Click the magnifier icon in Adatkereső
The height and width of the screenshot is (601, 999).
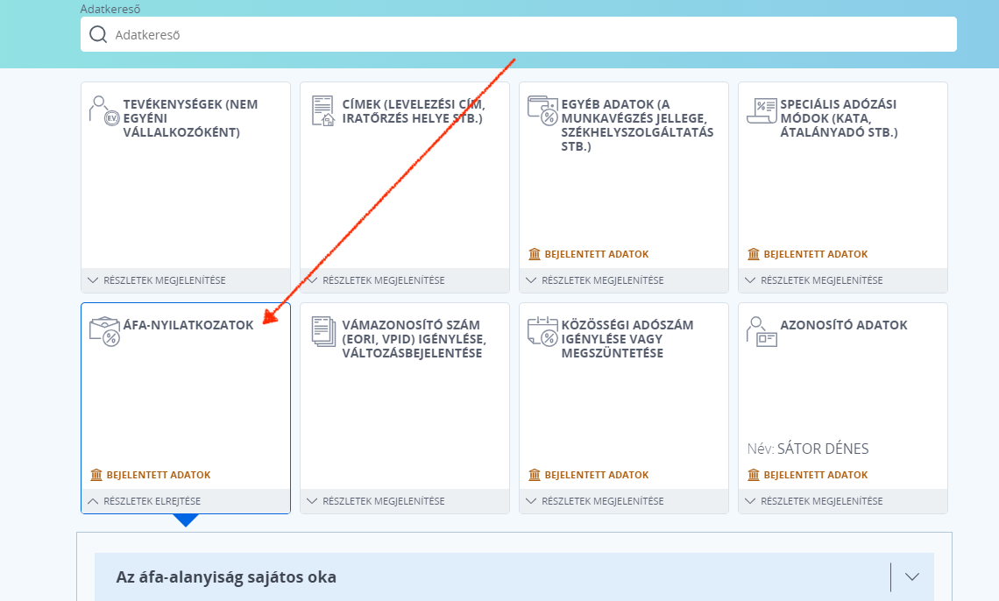click(x=98, y=34)
